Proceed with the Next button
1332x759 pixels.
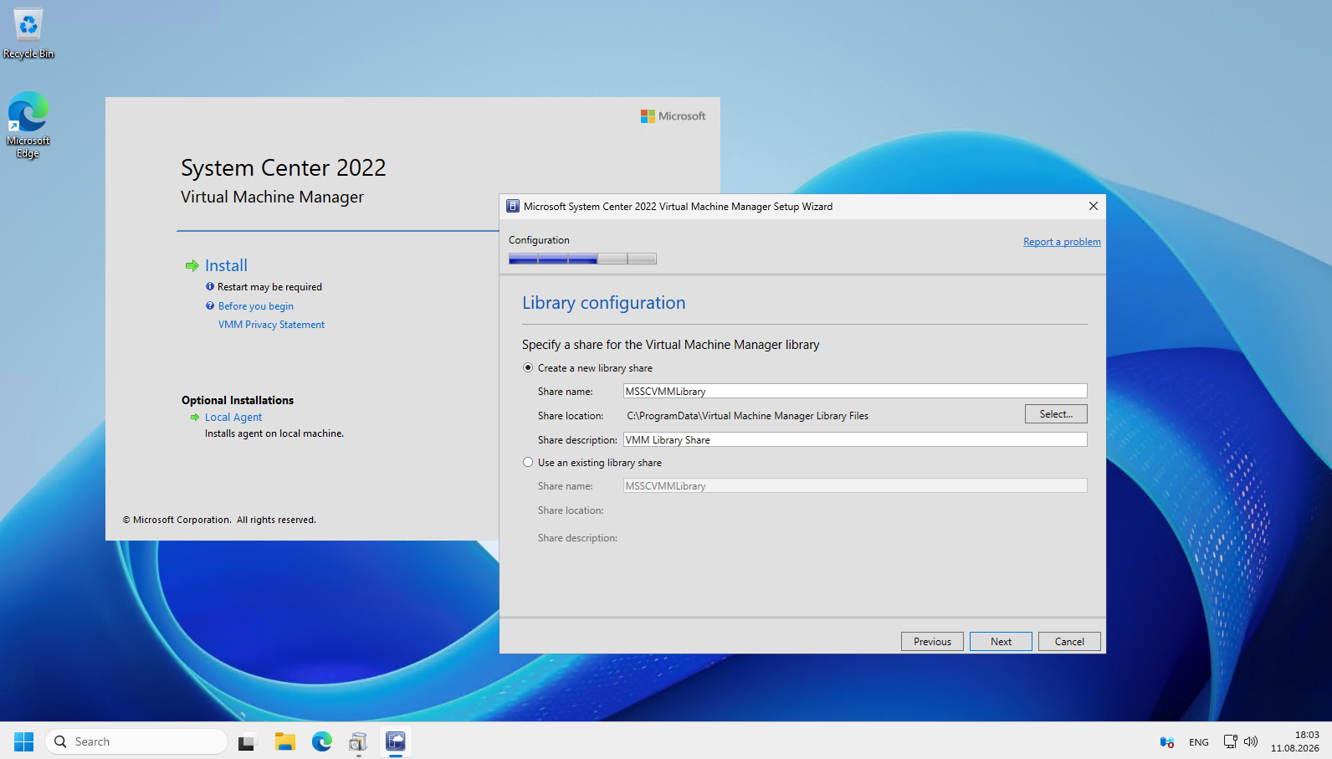(x=1001, y=642)
